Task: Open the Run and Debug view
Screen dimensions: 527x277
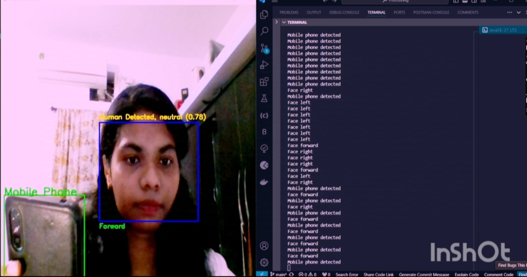Action: point(264,65)
